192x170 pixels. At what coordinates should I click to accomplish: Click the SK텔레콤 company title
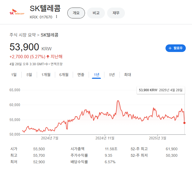[x=45, y=8]
